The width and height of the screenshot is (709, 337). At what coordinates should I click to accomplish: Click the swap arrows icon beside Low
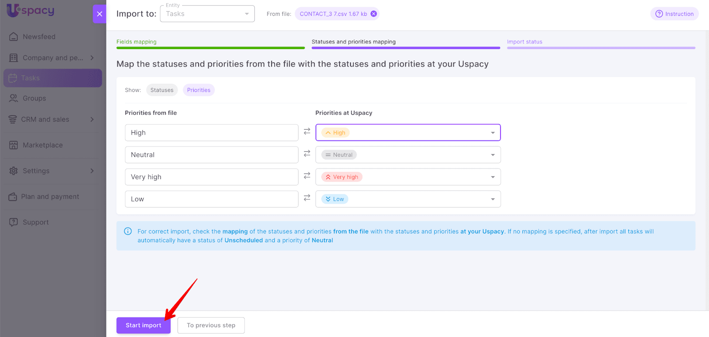[x=307, y=198]
